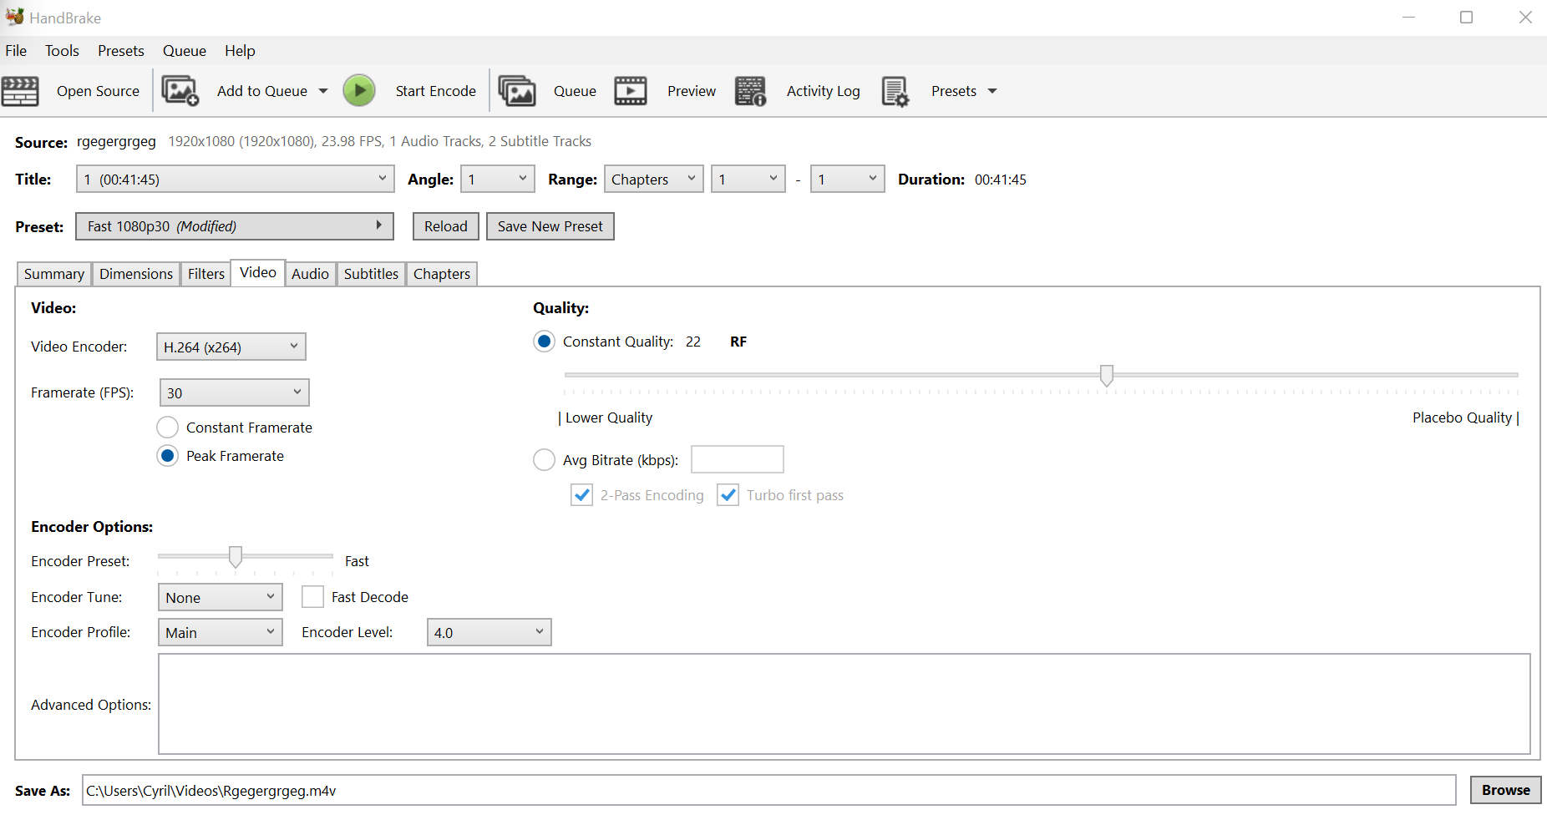Viewport: 1547px width, 820px height.
Task: Click the HandBrake pineapple logo
Action: coord(14,15)
